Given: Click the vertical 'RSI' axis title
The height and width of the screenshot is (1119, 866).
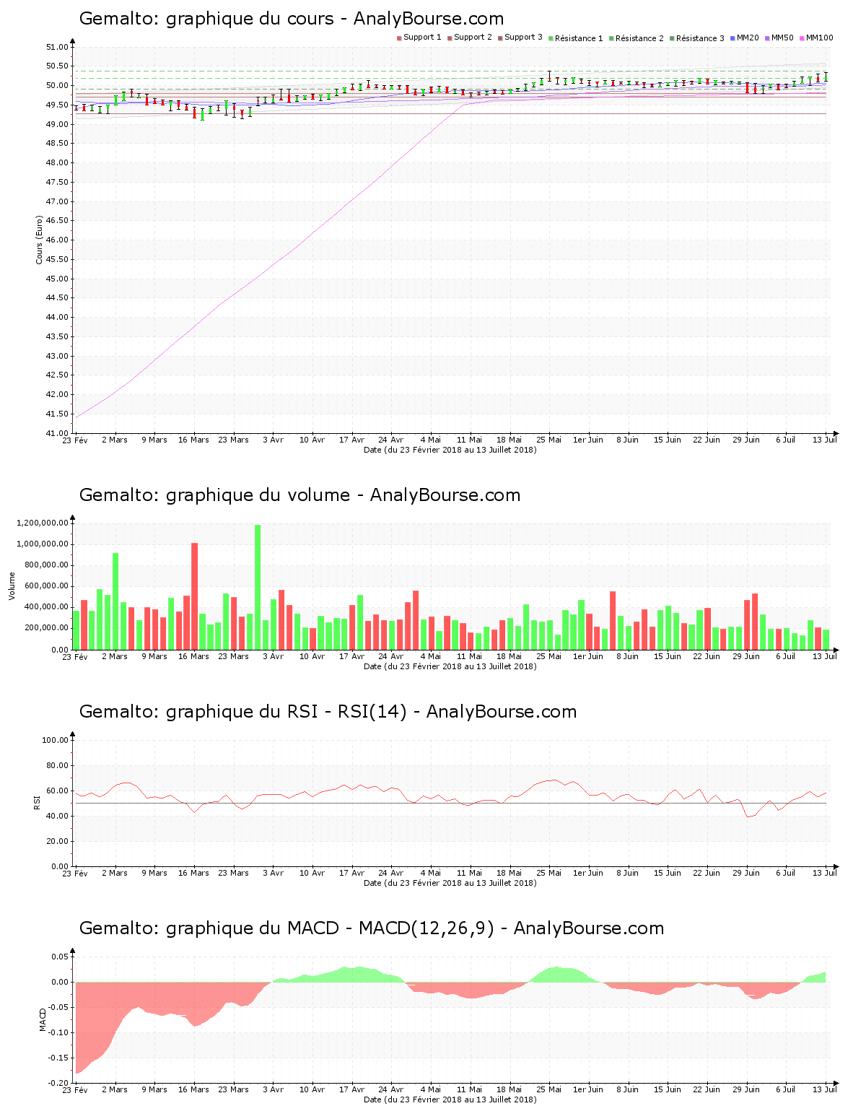Looking at the screenshot, I should [37, 803].
